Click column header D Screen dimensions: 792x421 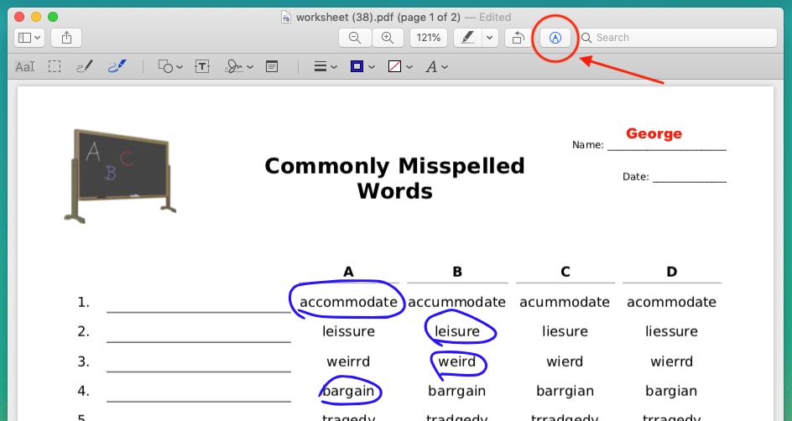671,272
